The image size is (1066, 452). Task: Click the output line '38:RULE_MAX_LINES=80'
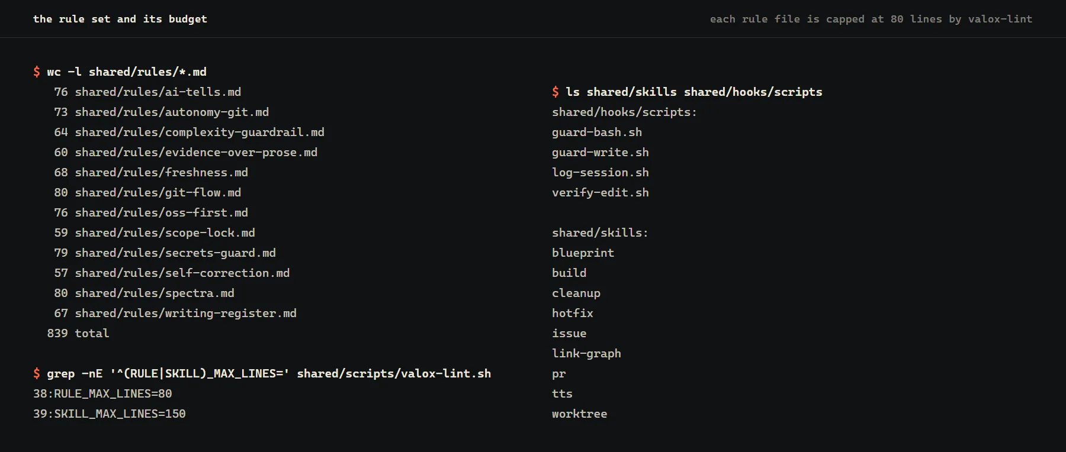[x=102, y=393]
